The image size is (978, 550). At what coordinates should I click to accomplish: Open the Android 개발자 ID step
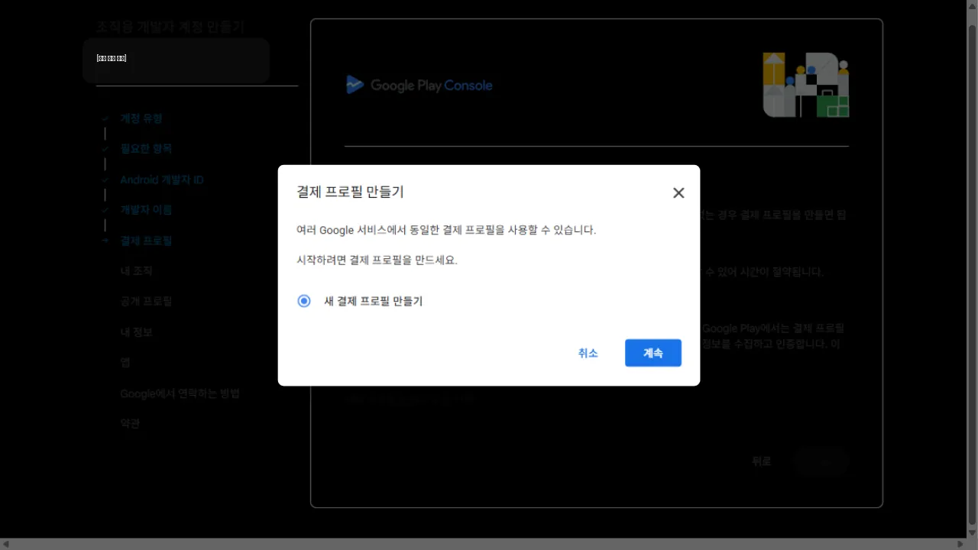point(162,180)
